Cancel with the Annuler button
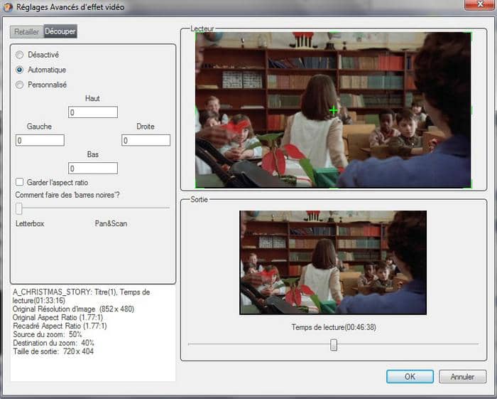Image resolution: width=497 pixels, height=399 pixels. point(462,377)
